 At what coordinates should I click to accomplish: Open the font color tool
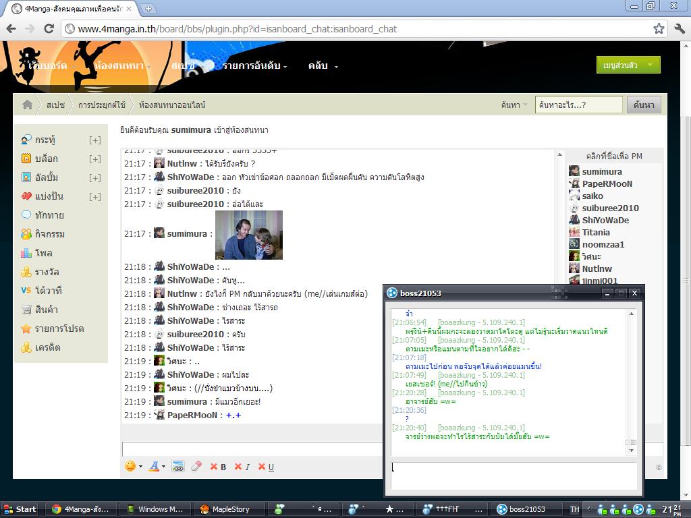[x=154, y=466]
